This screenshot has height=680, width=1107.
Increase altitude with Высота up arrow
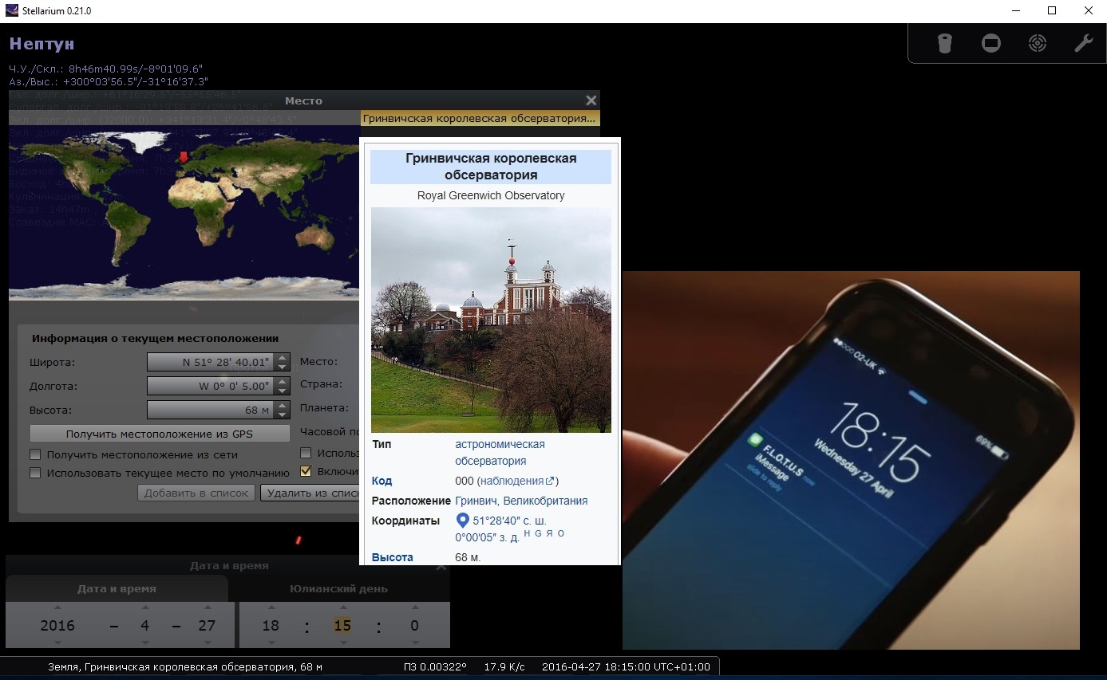[x=283, y=406]
